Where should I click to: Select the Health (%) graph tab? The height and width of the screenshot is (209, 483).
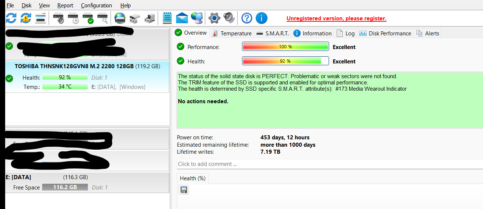coord(193,178)
